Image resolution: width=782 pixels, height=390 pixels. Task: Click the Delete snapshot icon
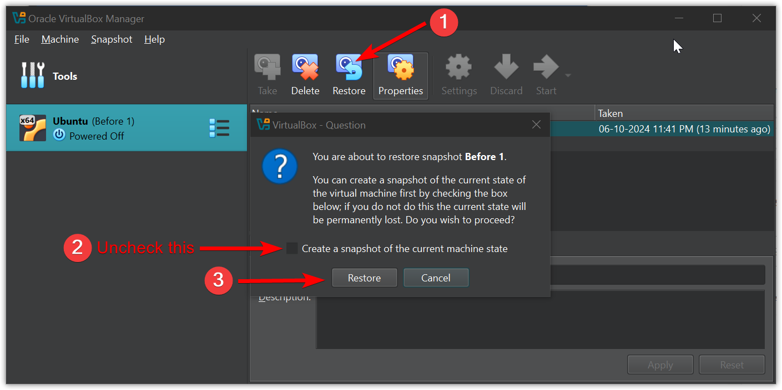coord(305,66)
